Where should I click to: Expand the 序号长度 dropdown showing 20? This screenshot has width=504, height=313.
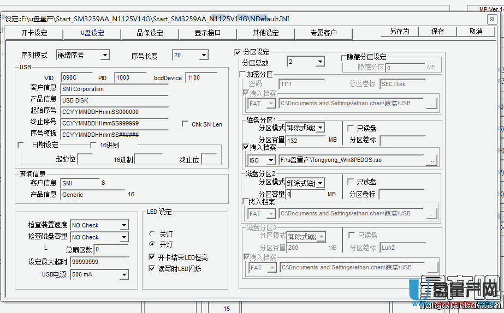tap(204, 55)
